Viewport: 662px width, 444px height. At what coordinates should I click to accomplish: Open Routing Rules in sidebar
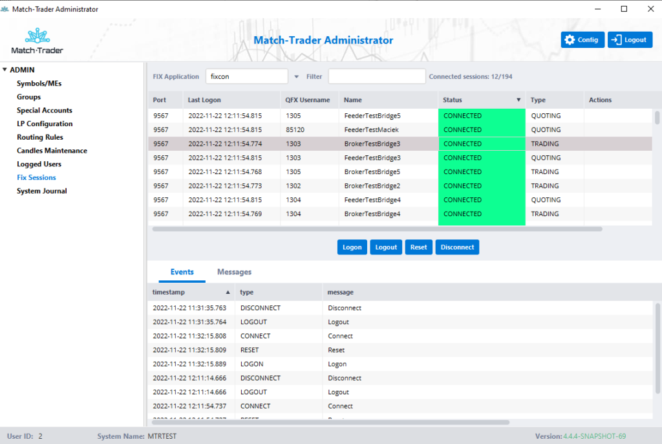pos(39,137)
